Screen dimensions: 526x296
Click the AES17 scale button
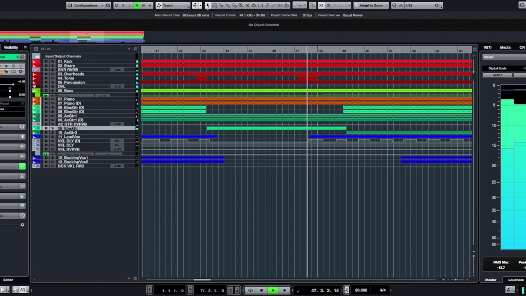tap(497, 75)
